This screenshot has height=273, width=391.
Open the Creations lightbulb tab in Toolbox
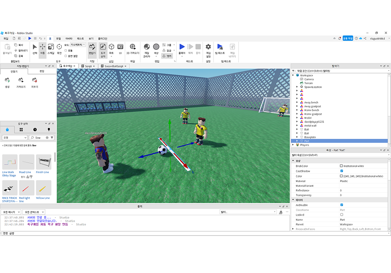click(x=49, y=129)
